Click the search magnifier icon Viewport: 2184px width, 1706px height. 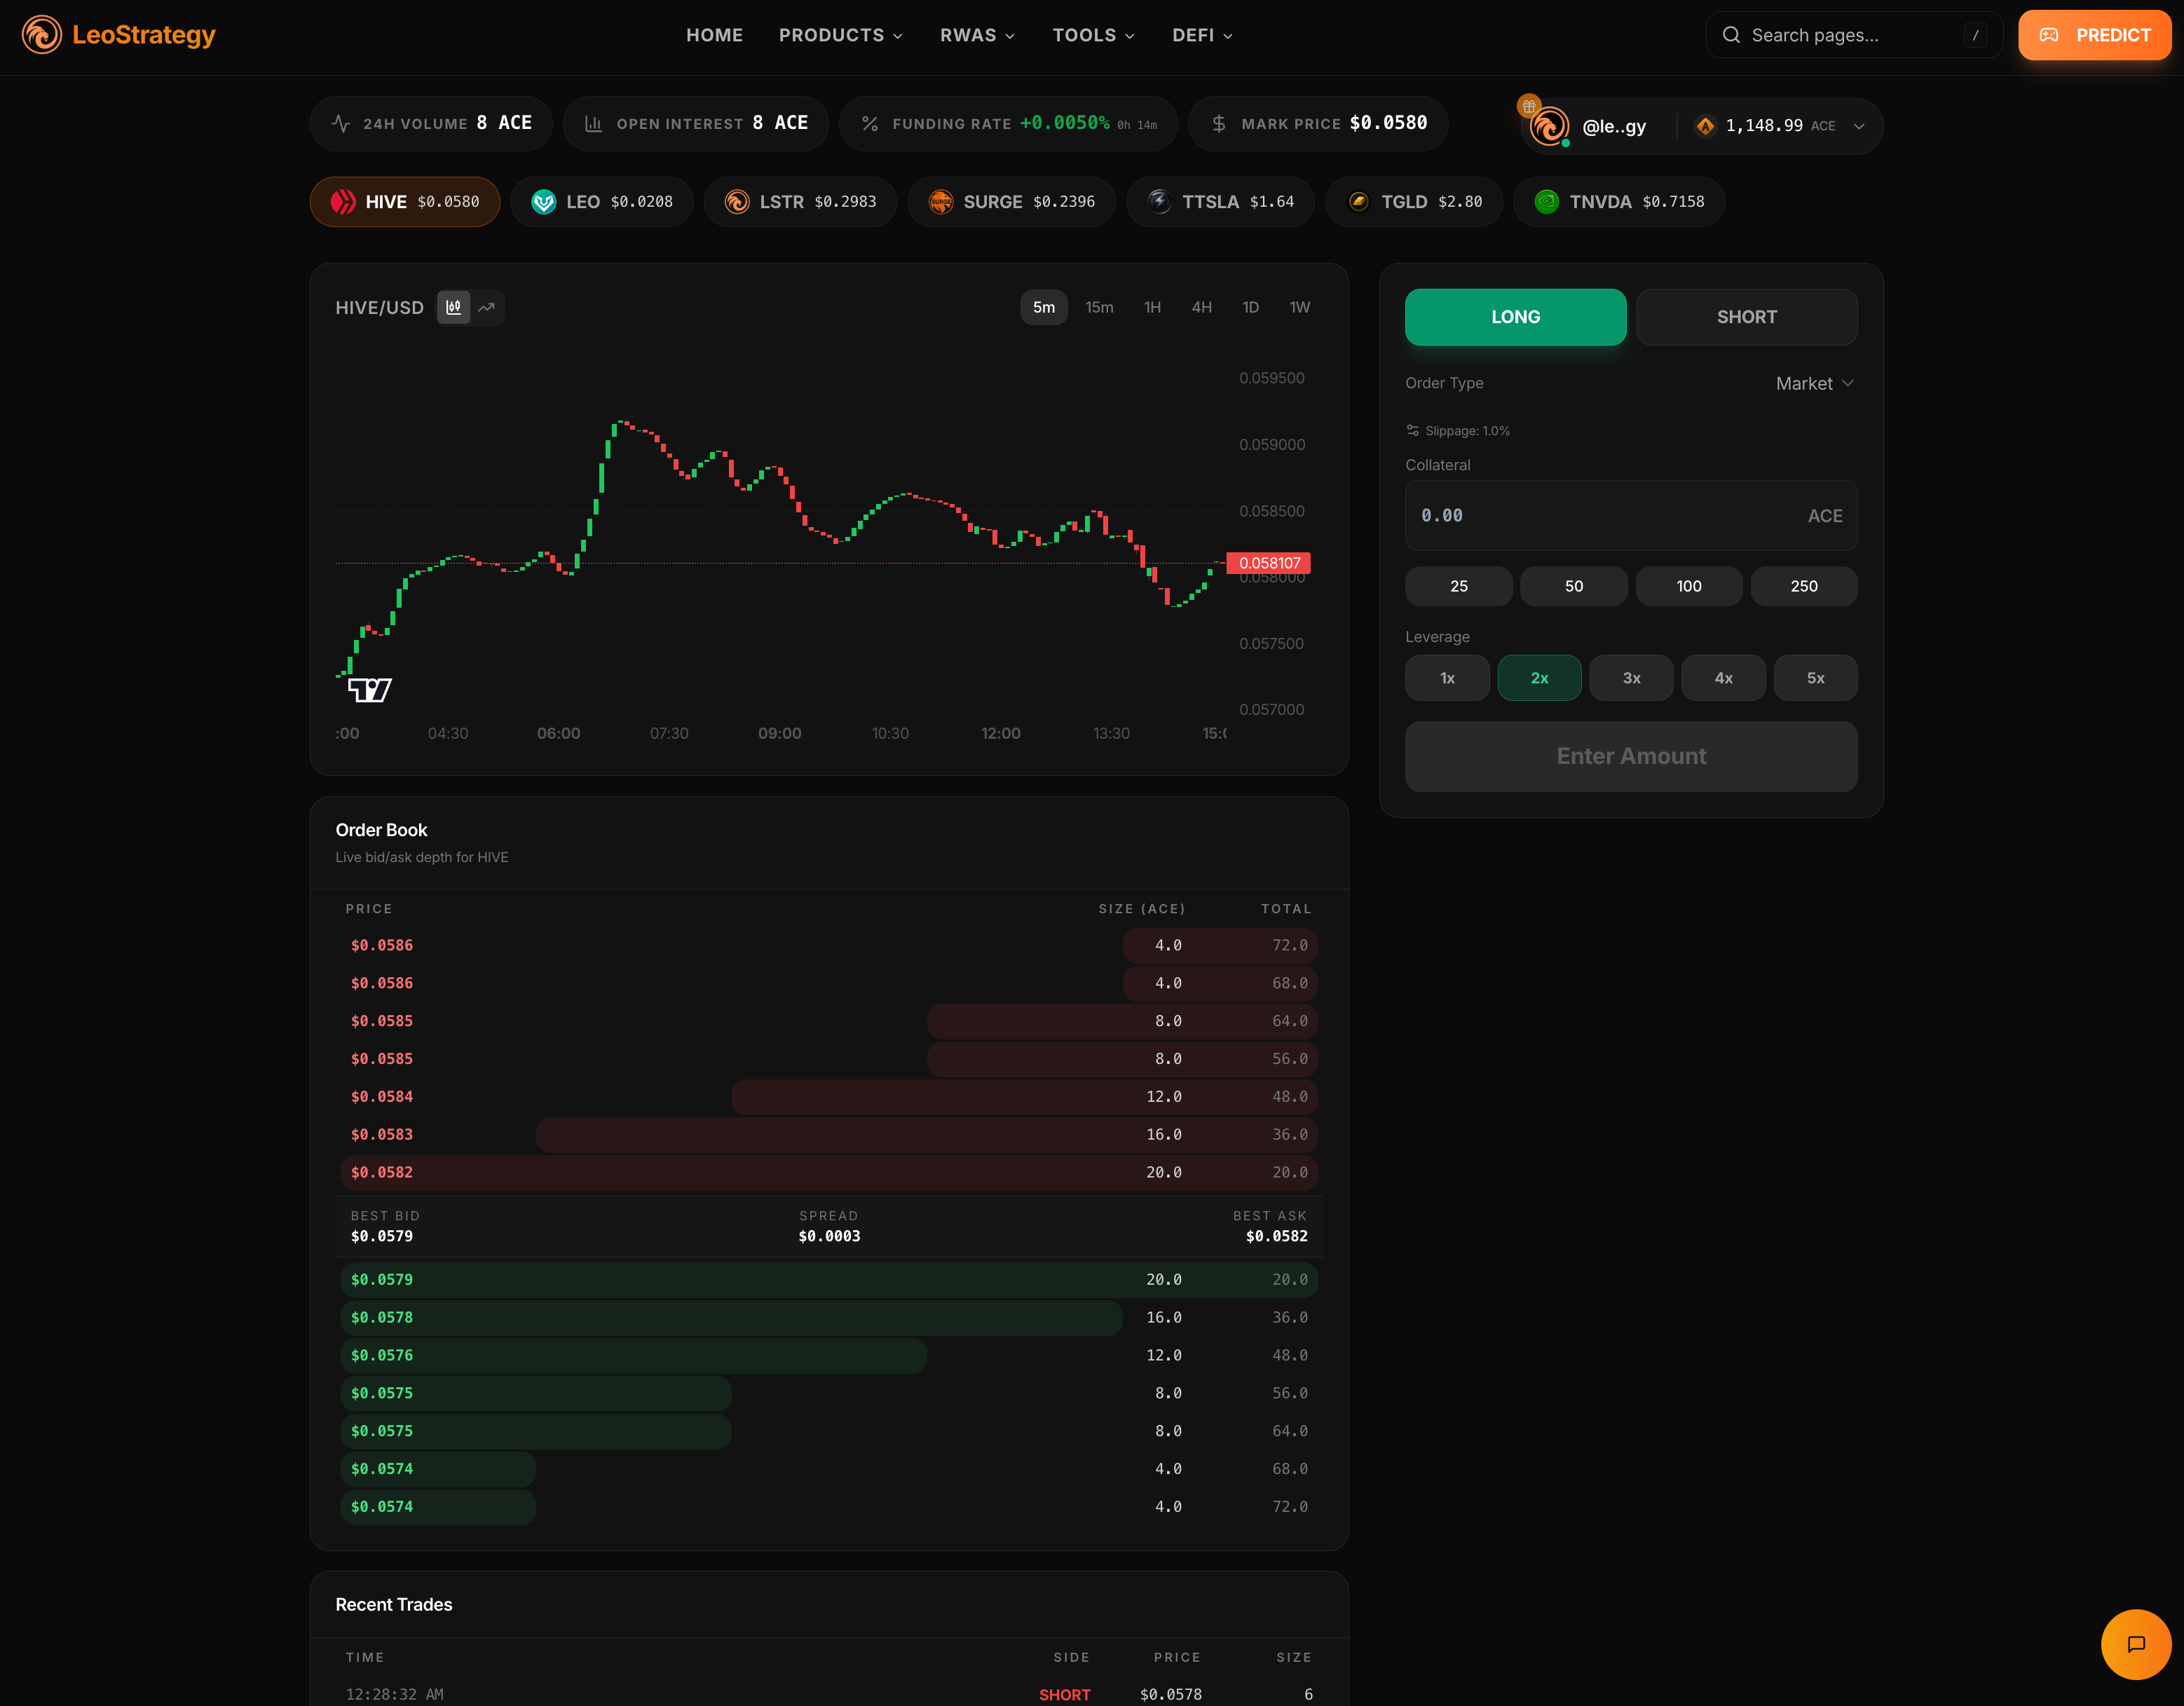pyautogui.click(x=1731, y=35)
